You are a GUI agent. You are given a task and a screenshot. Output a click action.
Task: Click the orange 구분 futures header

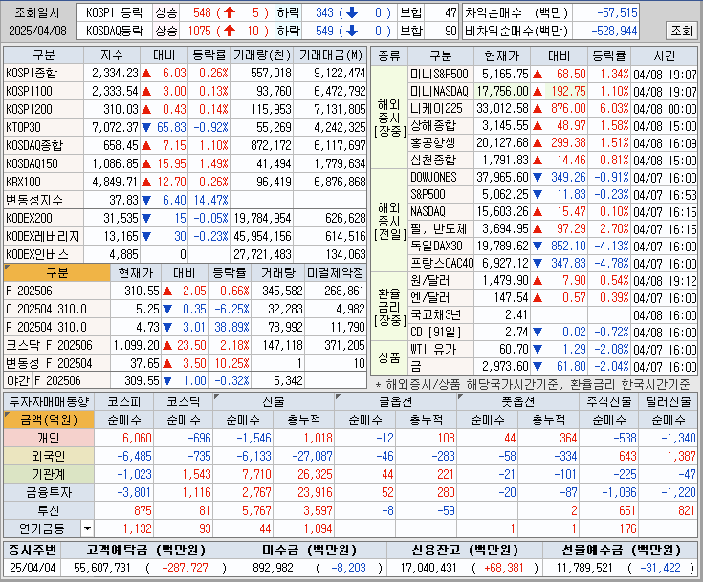pos(57,273)
